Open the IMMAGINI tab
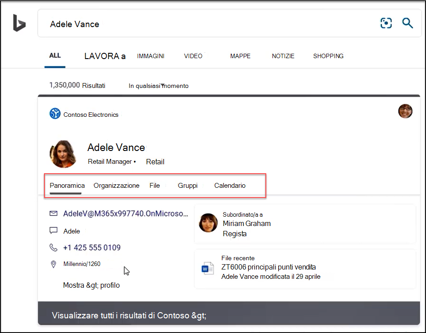Viewport: 426px width, 333px height. [150, 56]
